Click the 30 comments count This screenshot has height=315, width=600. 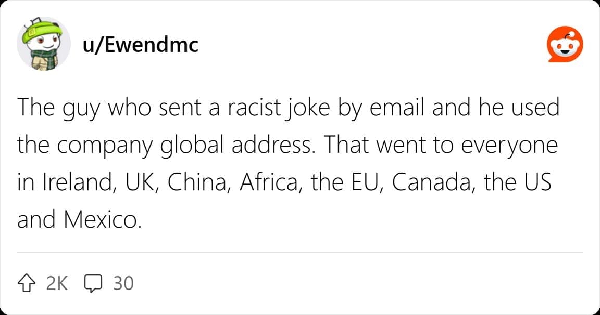(123, 283)
